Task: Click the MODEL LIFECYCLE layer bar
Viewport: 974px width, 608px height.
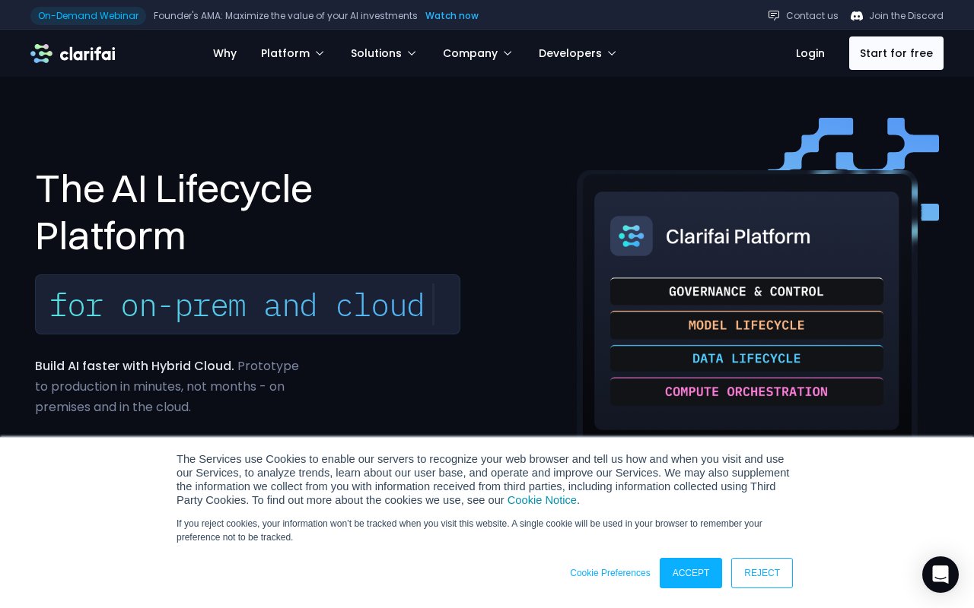Action: (x=746, y=325)
